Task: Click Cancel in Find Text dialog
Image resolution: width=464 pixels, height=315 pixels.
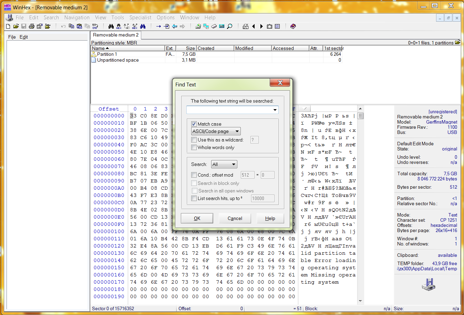Action: pyautogui.click(x=235, y=218)
